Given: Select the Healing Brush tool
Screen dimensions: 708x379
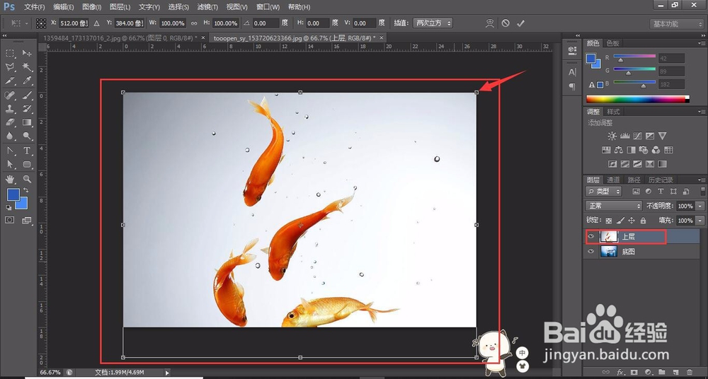Looking at the screenshot, I should 10,95.
